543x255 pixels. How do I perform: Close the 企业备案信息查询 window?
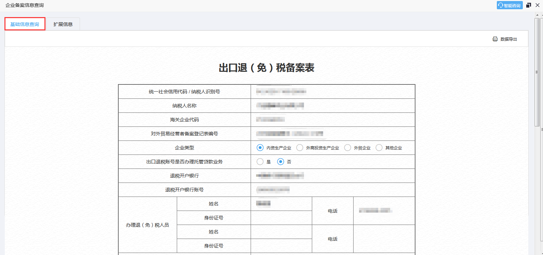click(538, 5)
